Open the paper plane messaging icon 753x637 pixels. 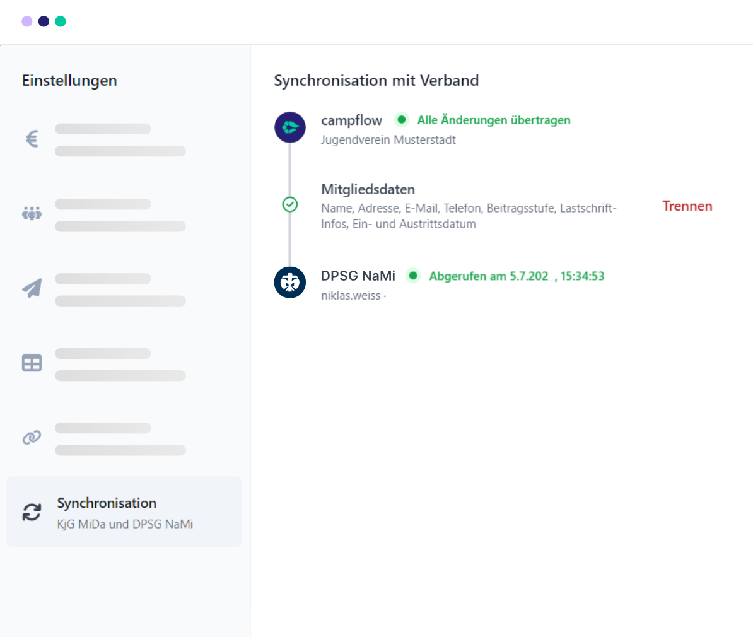[x=32, y=288]
